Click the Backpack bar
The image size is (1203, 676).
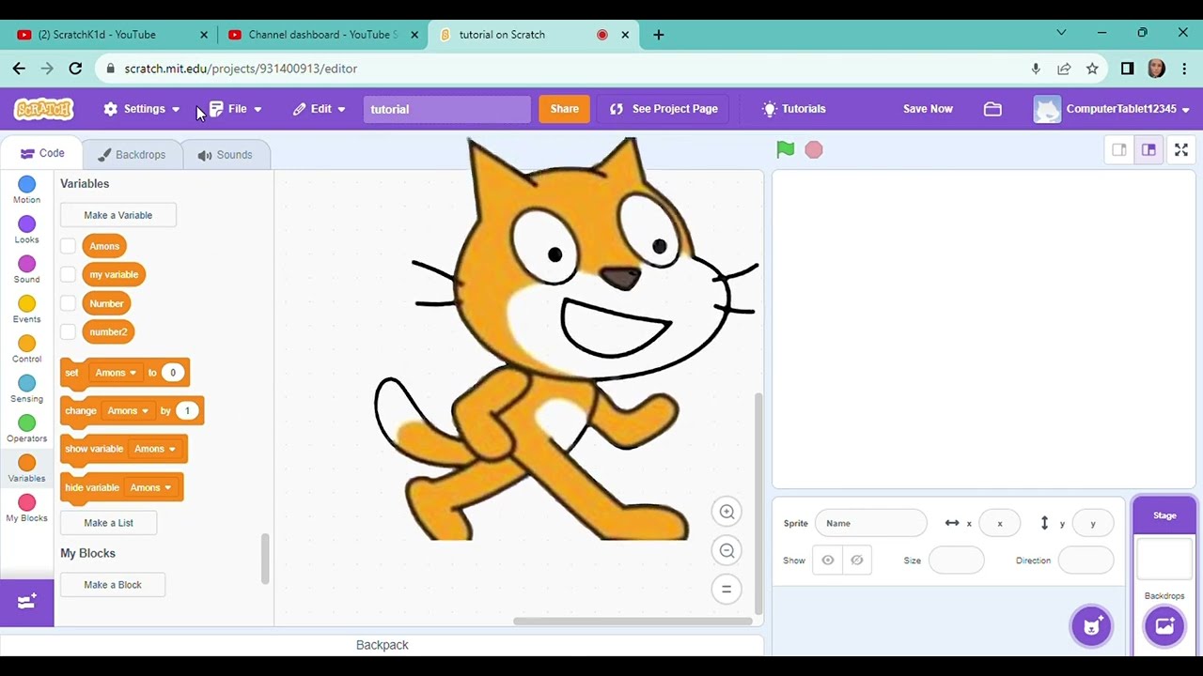382,645
